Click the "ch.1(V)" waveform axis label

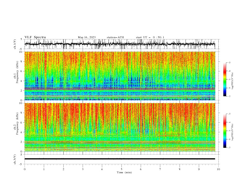(x=15, y=44)
